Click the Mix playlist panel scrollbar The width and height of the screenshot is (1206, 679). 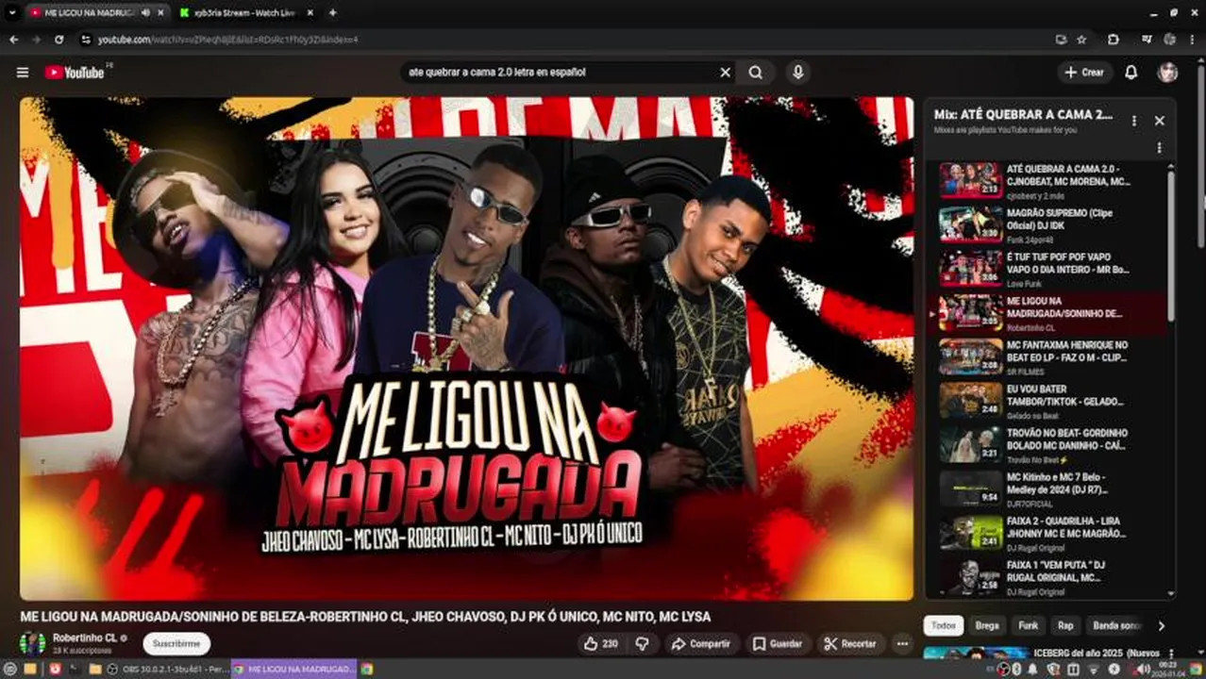coord(1172,245)
